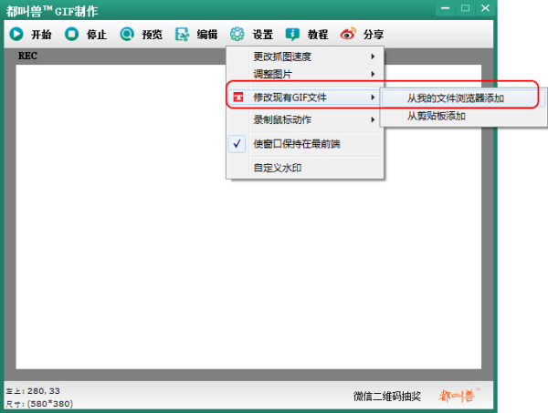This screenshot has height=413, width=548.
Task: Click the 停止 label in toolbar
Action: [97, 35]
